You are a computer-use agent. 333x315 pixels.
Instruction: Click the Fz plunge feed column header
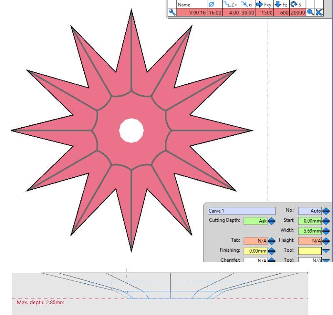(x=273, y=5)
